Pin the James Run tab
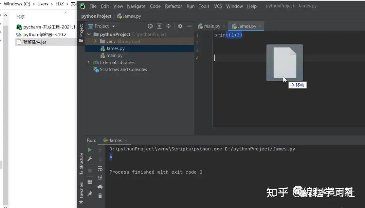The width and height of the screenshot is (365, 208). click(90, 193)
